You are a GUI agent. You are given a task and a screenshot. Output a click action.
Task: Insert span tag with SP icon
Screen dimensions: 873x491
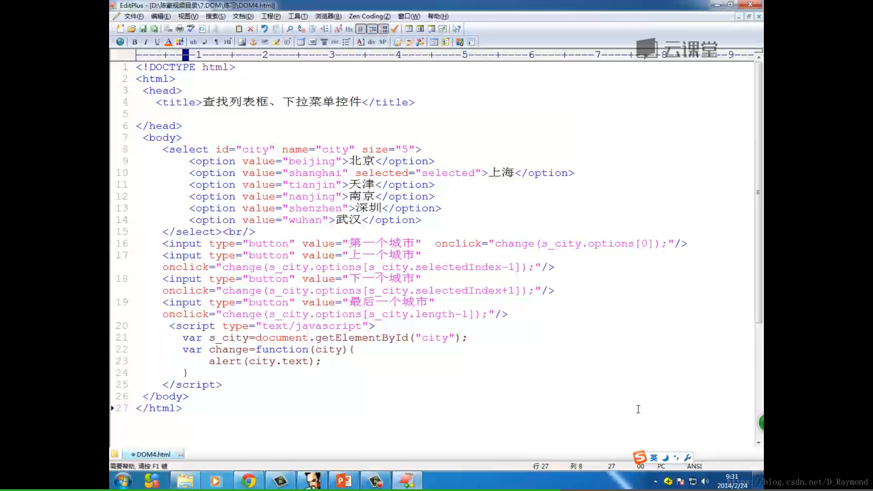(x=383, y=42)
